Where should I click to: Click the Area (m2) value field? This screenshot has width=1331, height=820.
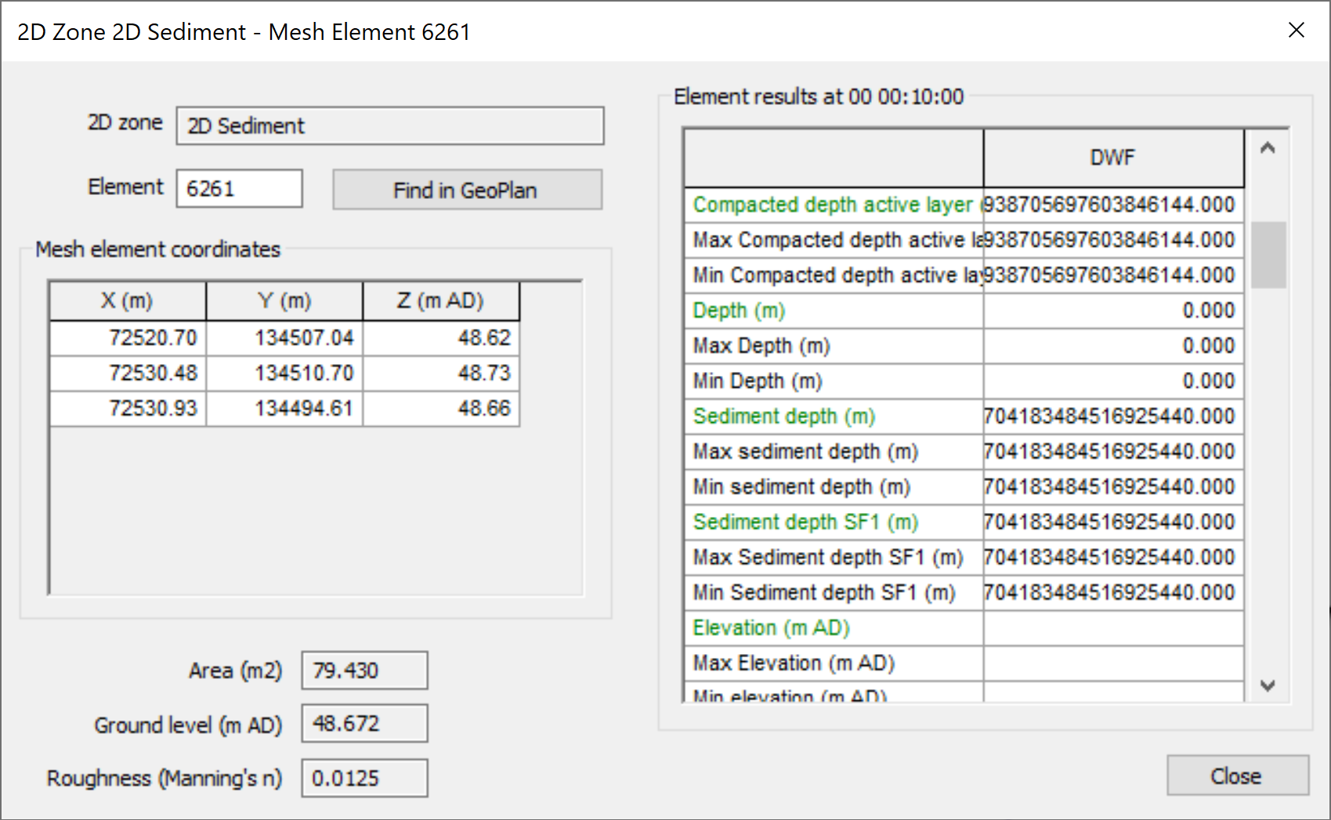tap(363, 670)
